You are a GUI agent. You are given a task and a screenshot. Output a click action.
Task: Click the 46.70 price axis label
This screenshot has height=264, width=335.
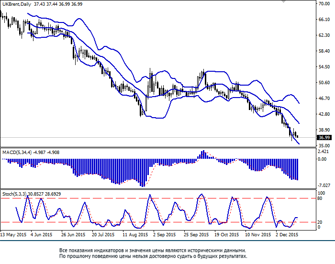coord(324,98)
